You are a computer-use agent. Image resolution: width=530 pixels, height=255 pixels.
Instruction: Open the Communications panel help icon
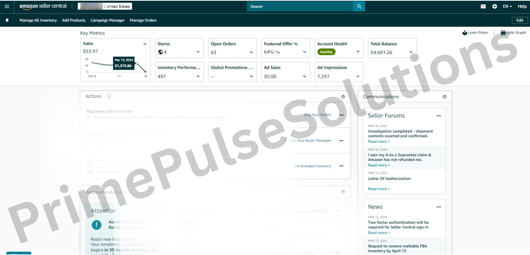pos(444,97)
